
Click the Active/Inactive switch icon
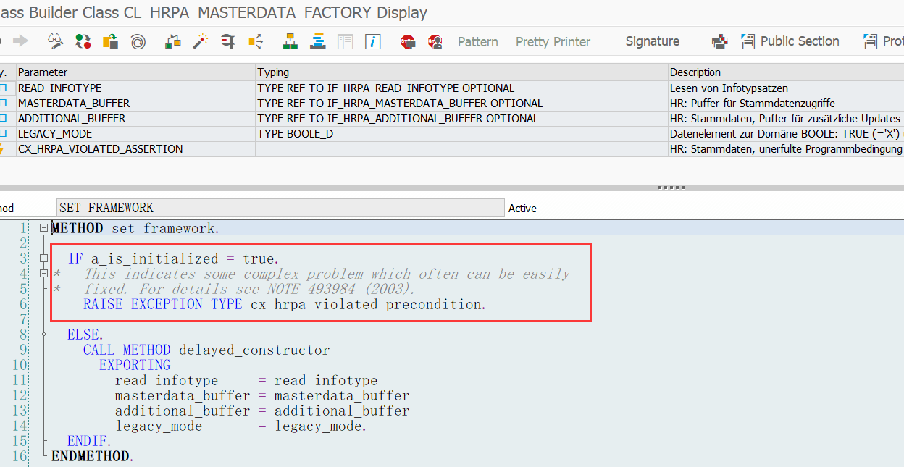[x=83, y=41]
